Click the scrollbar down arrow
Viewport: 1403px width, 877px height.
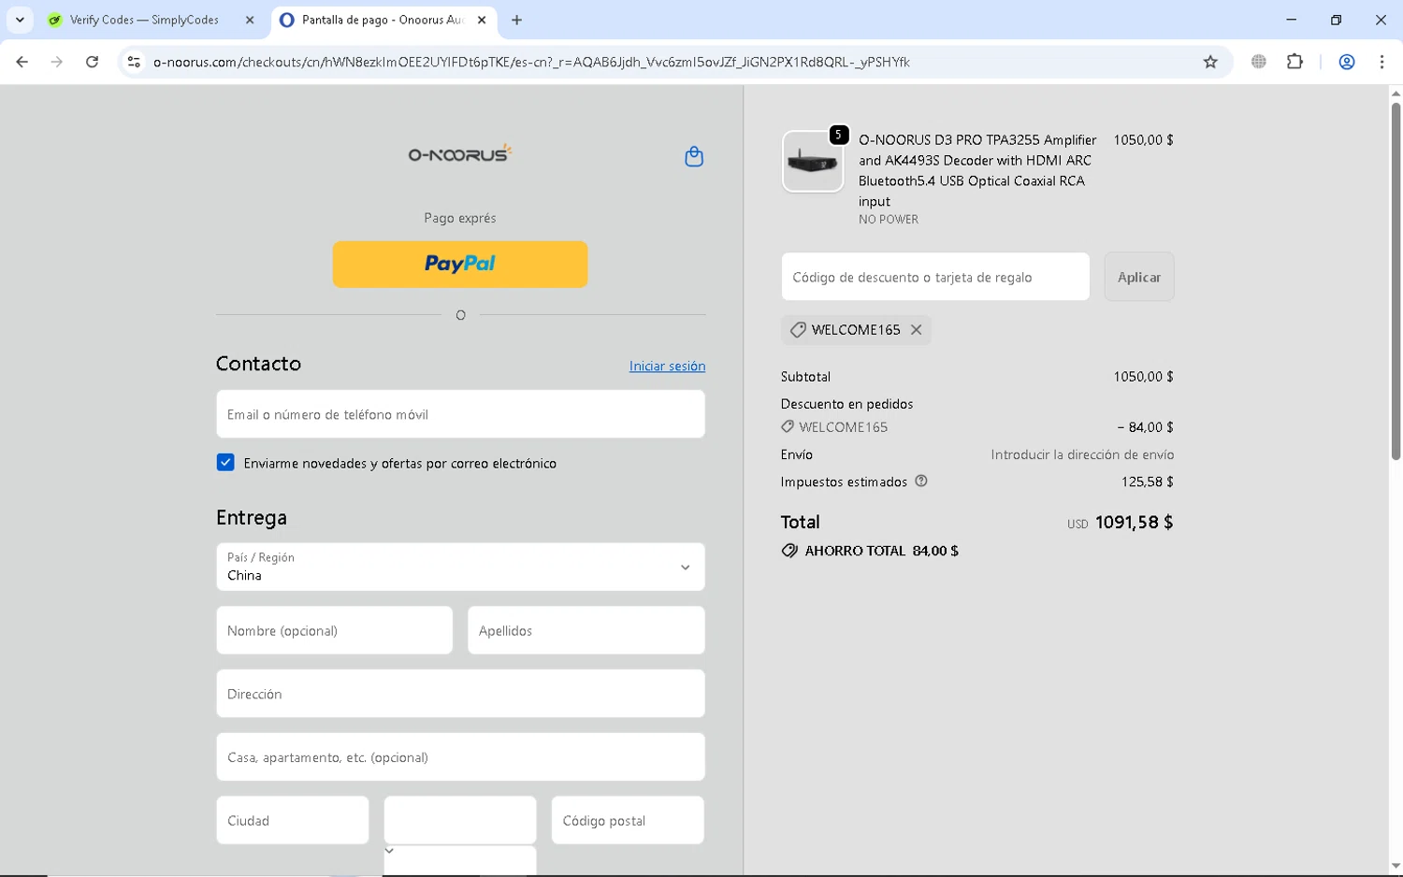tap(1396, 867)
